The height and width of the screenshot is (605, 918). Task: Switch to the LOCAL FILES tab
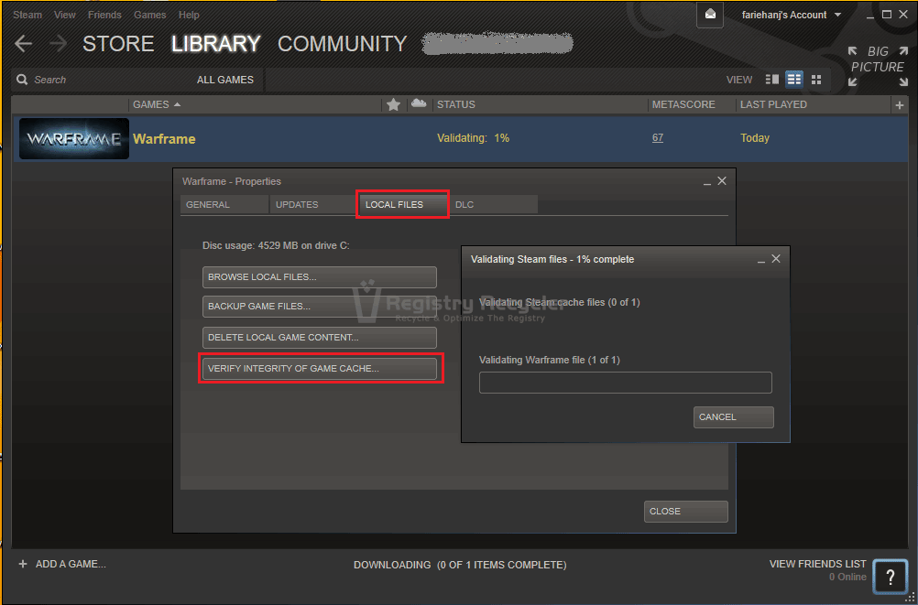pos(403,205)
